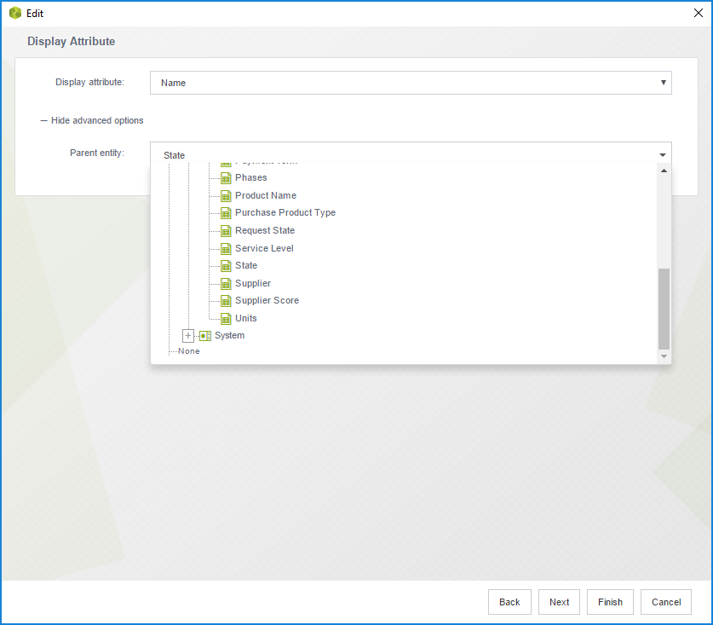713x625 pixels.
Task: Select Phases in the entity tree
Action: pos(251,177)
